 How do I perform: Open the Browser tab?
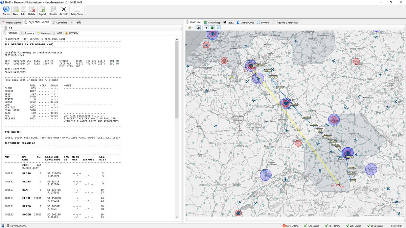pyautogui.click(x=263, y=22)
